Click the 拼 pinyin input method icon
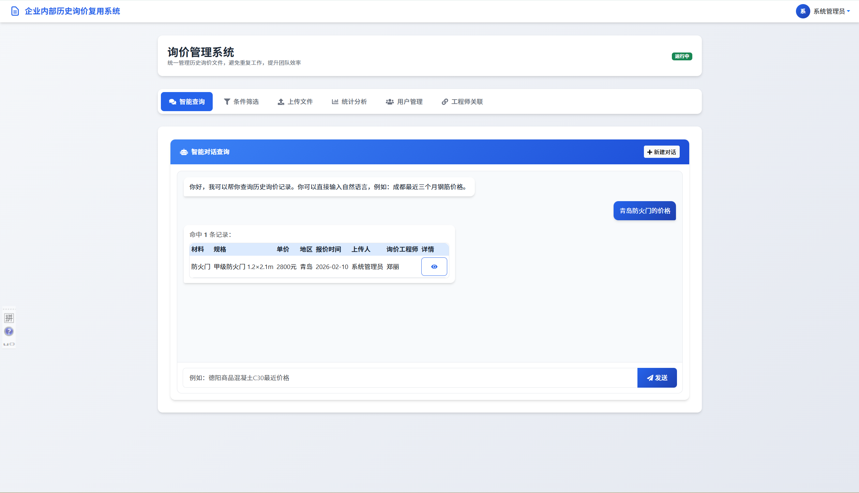 9,318
